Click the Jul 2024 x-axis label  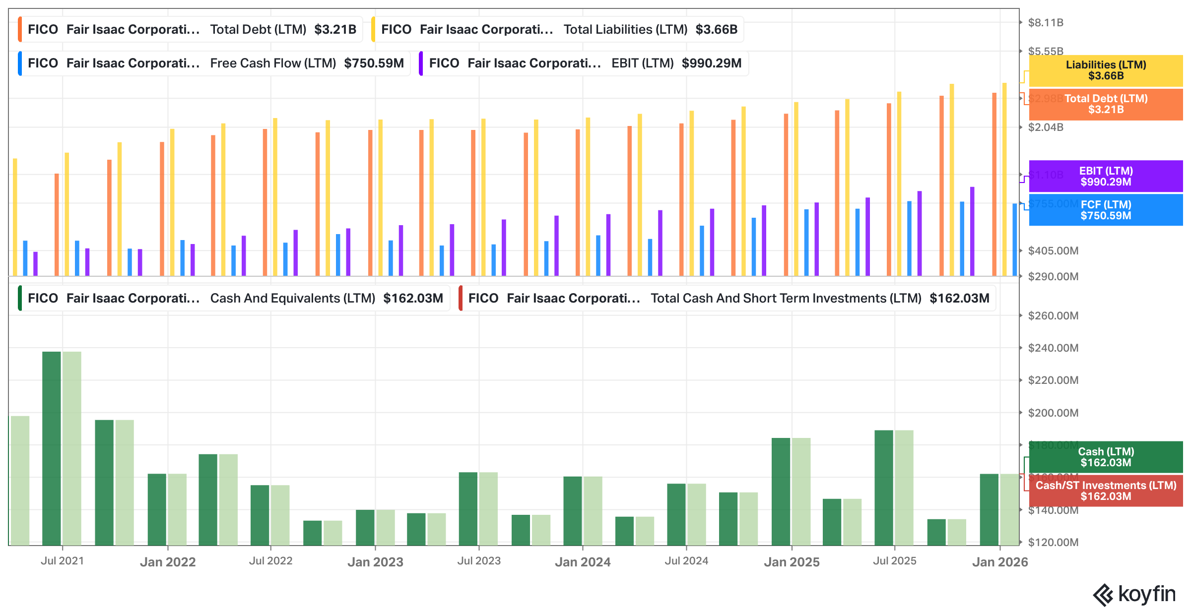686,561
